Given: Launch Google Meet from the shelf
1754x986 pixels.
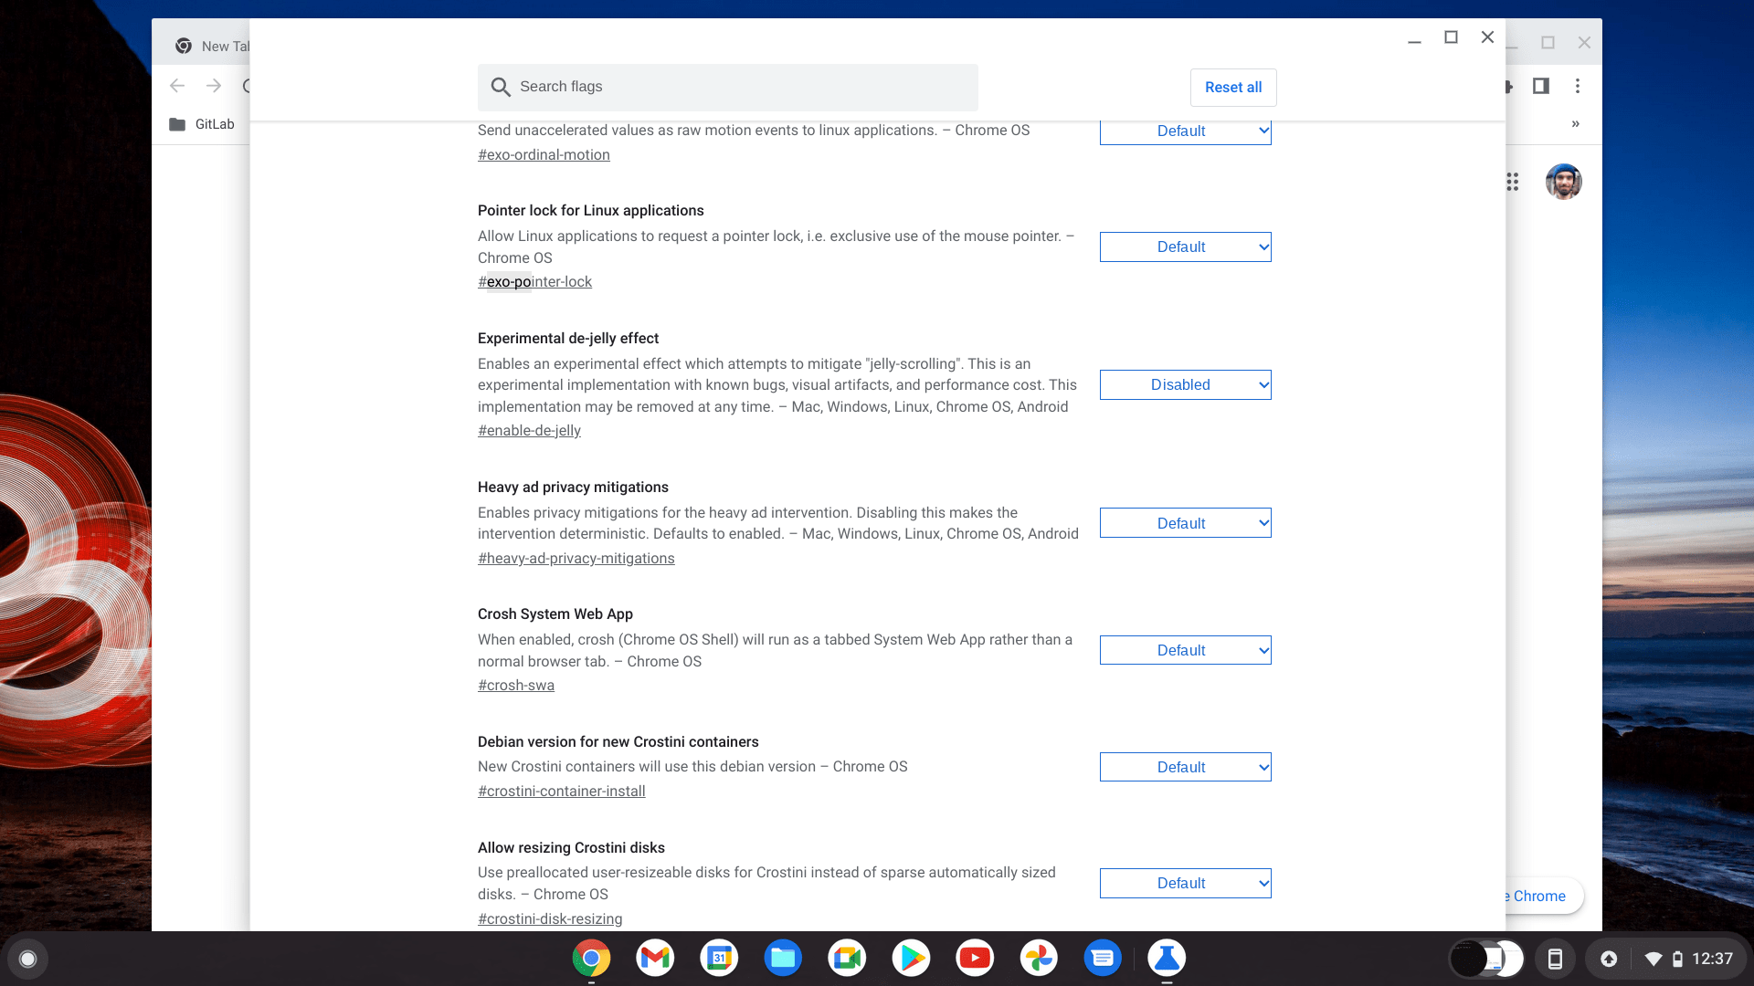Looking at the screenshot, I should point(847,959).
